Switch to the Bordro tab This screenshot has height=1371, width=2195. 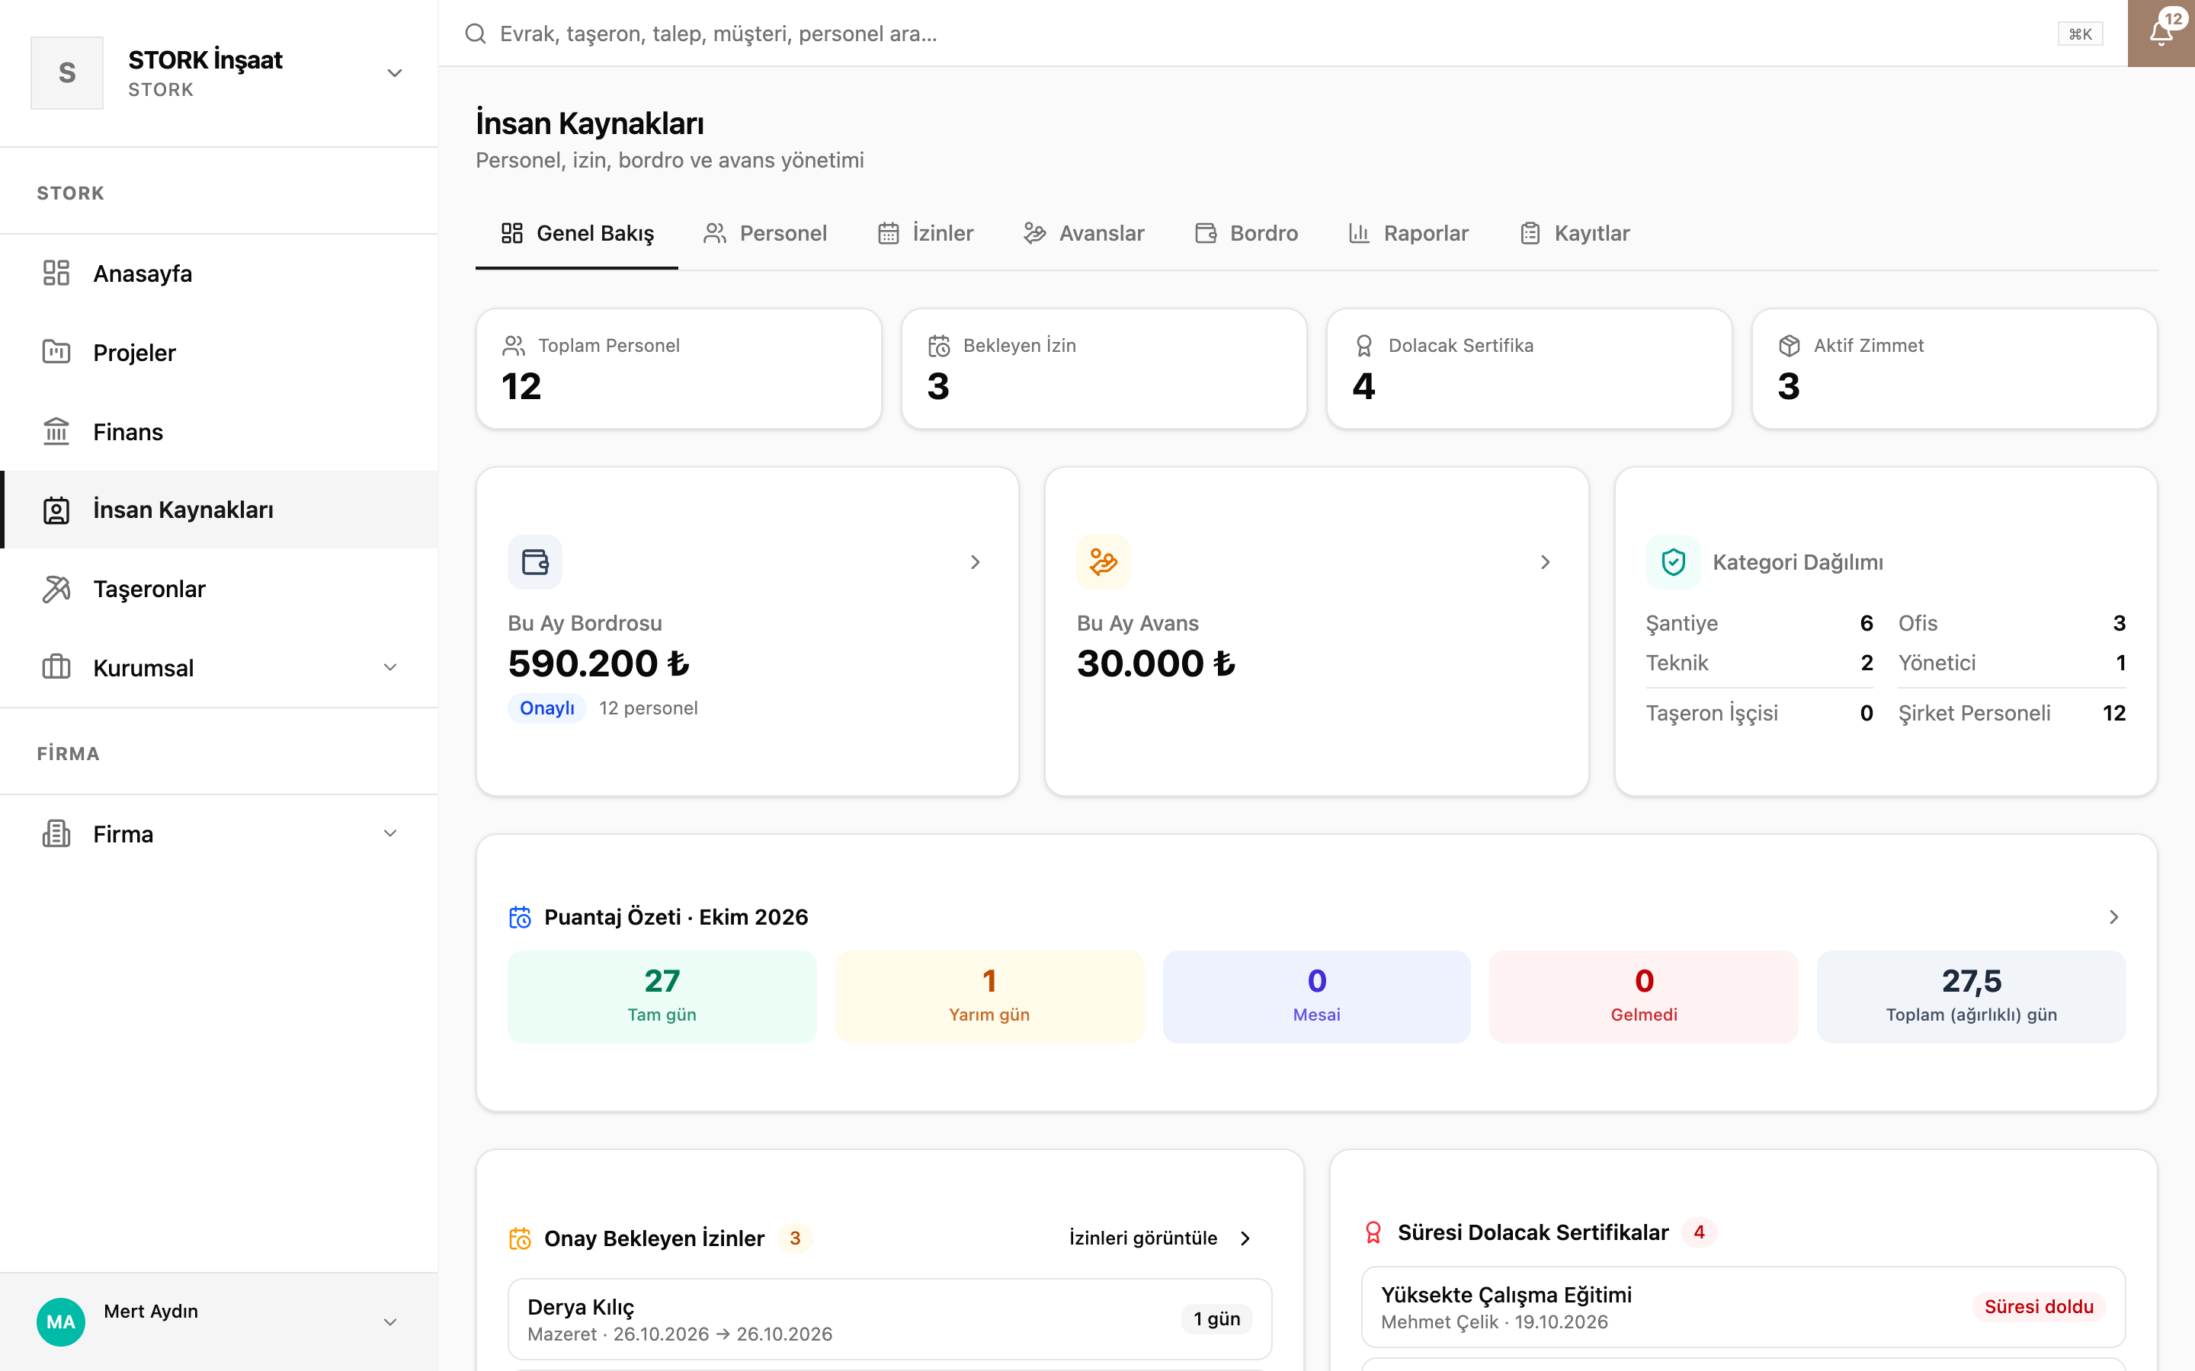coord(1246,234)
